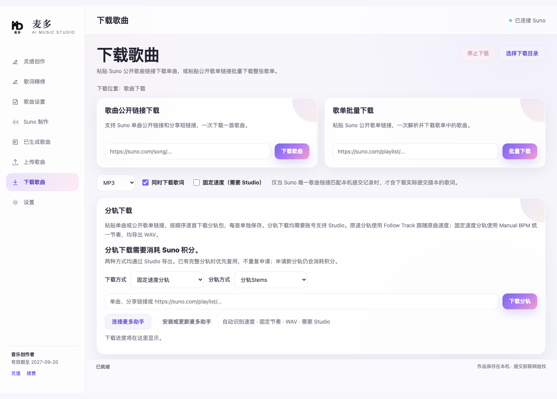Viewport: 557px width, 399px height.
Task: Click 作品保存在本机 · 提交前联网验权 text
Action: pos(511,367)
